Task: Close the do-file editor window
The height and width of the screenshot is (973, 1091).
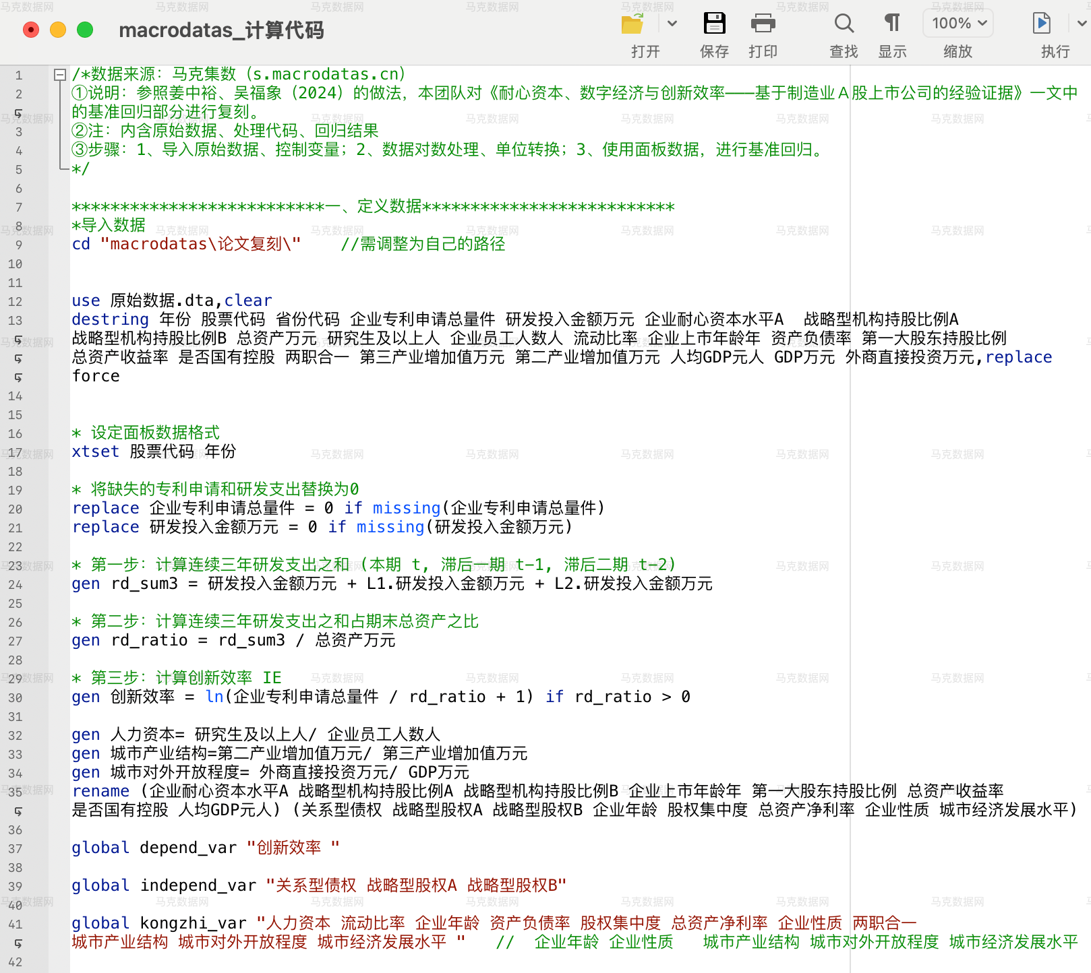Action: coord(31,30)
